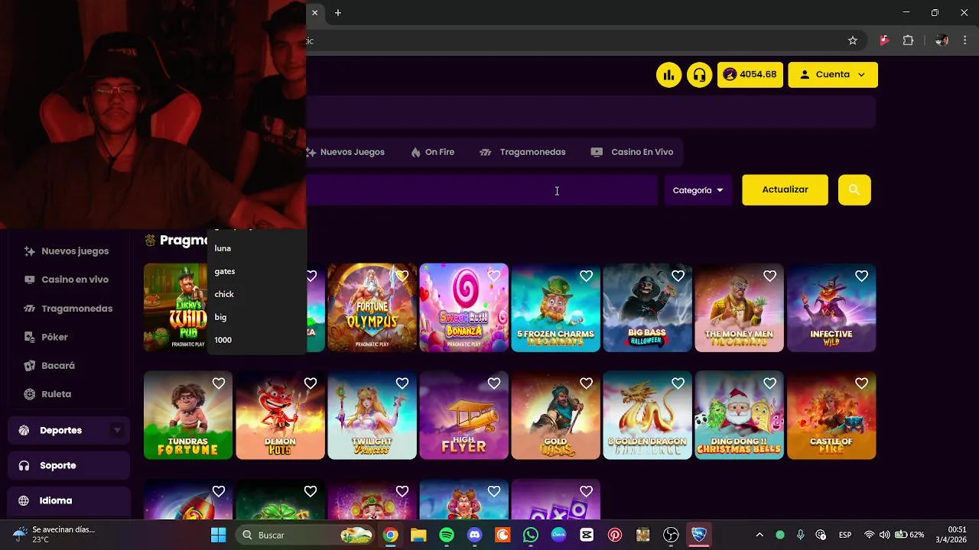Click the orange Crunchyroll taskbar icon
The height and width of the screenshot is (550, 979).
click(x=503, y=535)
